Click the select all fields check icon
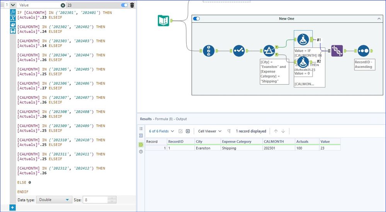The height and width of the screenshot is (212, 386). coord(180,131)
